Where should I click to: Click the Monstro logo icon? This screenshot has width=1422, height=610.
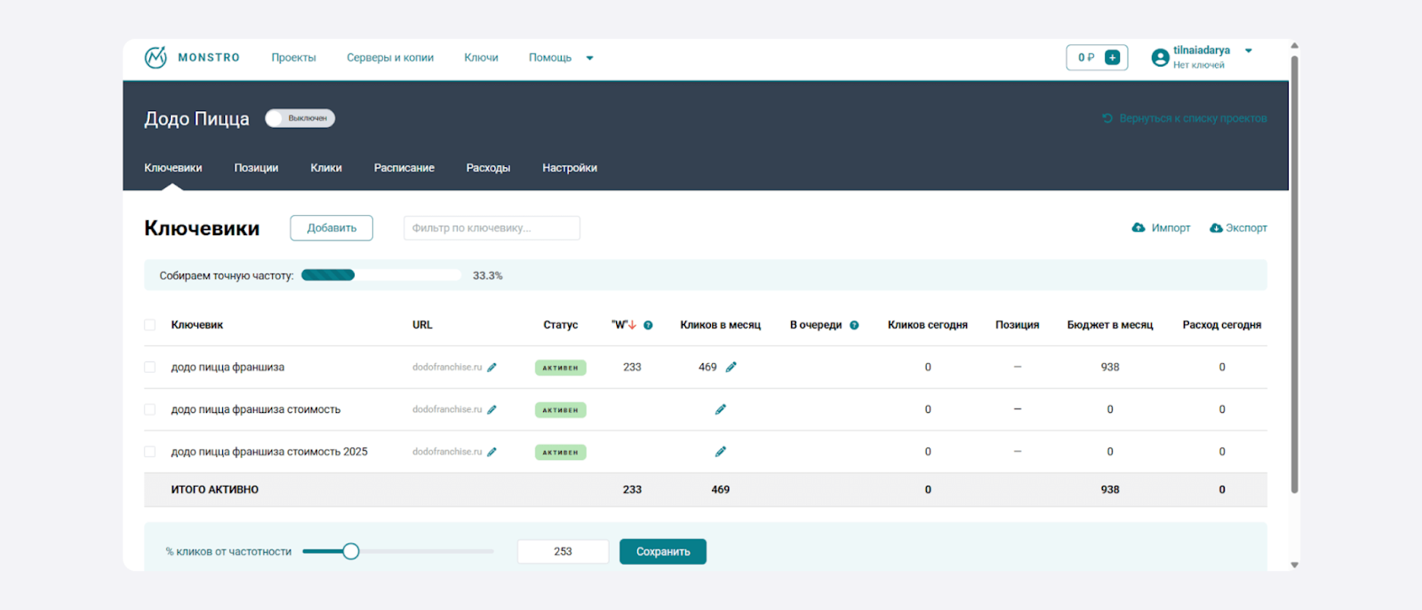[156, 58]
